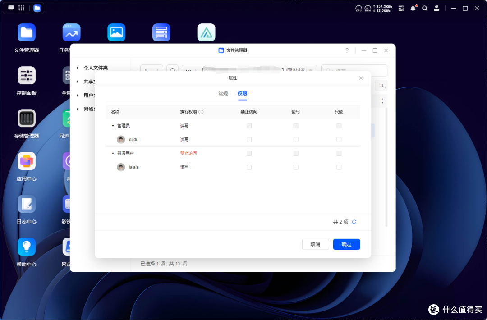Click the back arrow in File Manager toolbar

click(x=146, y=70)
